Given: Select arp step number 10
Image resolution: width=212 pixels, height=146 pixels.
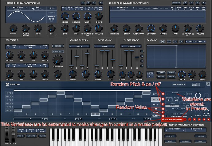Looking at the screenshot, I should pos(95,114).
